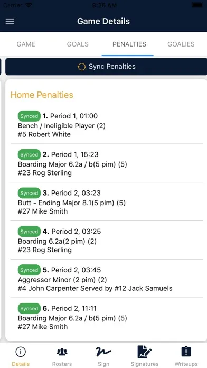Tap the sync arrows icon
Image resolution: width=207 pixels, height=368 pixels.
(x=81, y=67)
